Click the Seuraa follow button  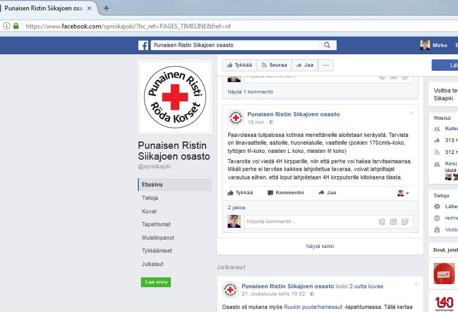[274, 65]
